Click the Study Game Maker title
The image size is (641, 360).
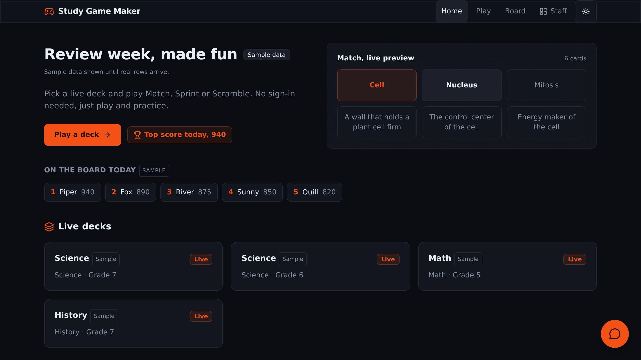pyautogui.click(x=99, y=11)
